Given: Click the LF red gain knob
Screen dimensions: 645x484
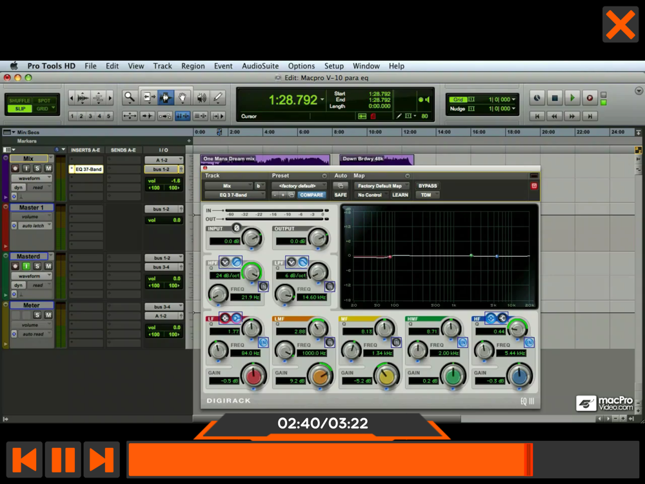Looking at the screenshot, I should (253, 376).
